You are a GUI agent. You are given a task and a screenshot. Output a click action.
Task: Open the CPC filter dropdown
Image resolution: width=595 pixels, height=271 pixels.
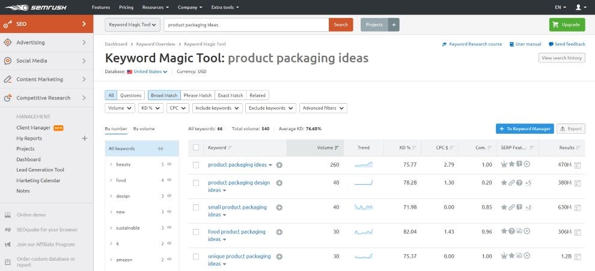coord(177,109)
